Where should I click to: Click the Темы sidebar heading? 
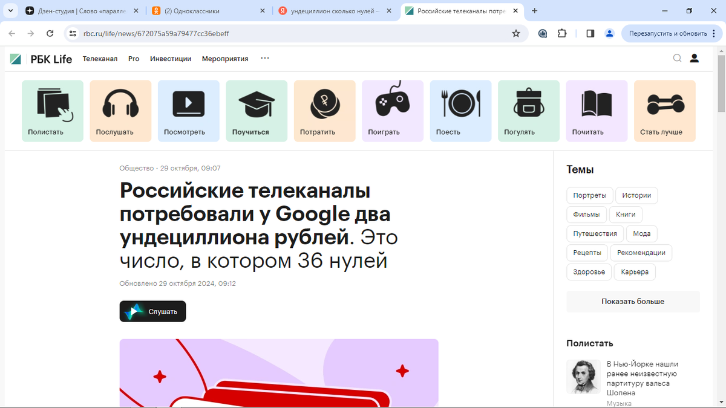coord(580,170)
